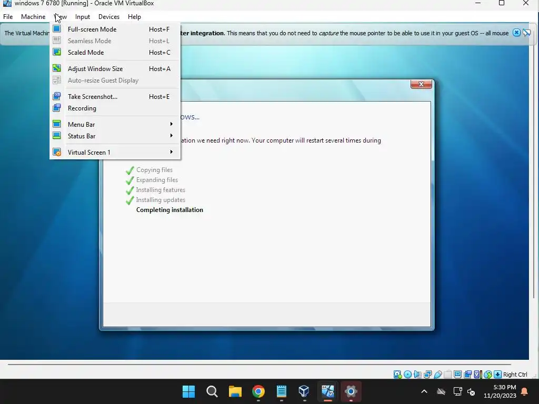Close the Windows 7 installer dialog

421,84
